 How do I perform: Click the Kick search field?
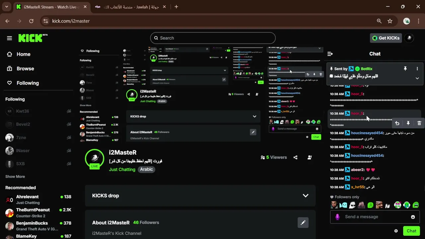point(213,38)
